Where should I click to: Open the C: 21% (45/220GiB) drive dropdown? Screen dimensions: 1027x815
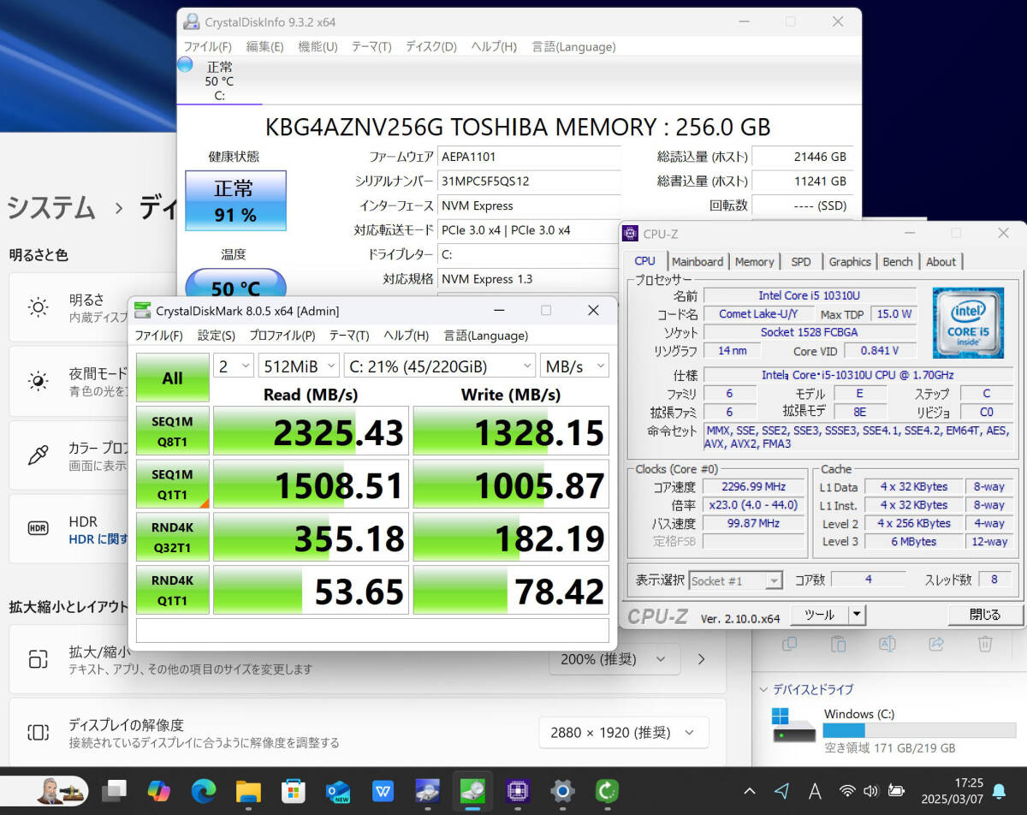click(440, 366)
